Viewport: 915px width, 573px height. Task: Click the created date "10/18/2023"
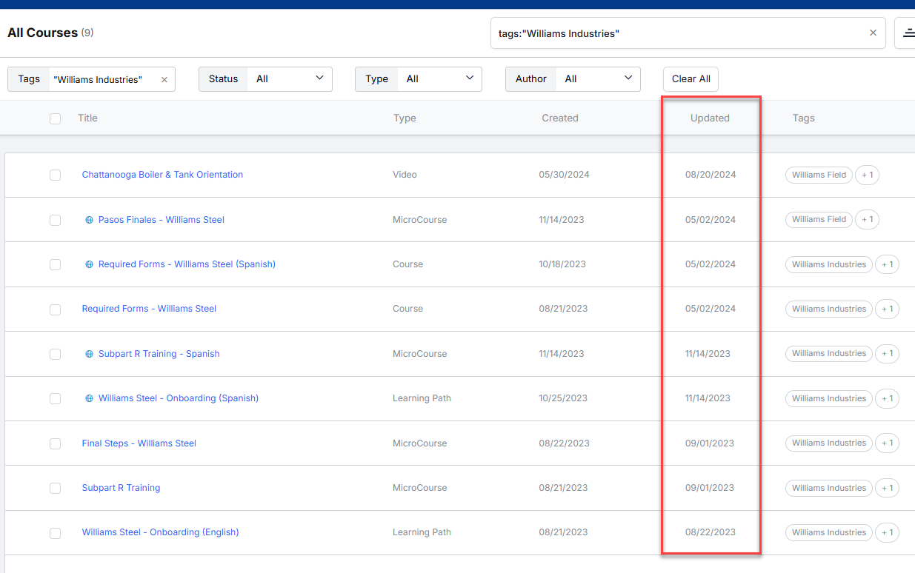point(562,264)
